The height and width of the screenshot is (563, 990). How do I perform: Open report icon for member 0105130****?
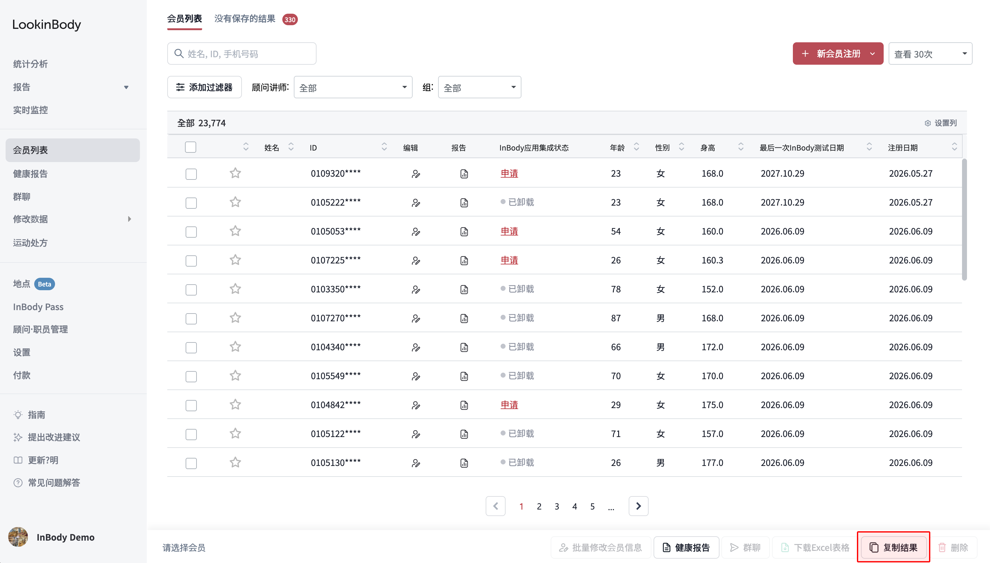(x=464, y=463)
